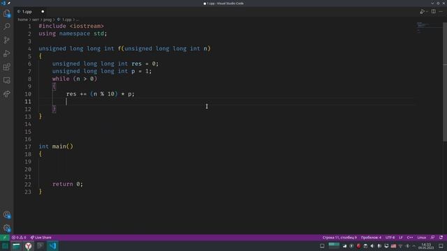
Task: Click the show desktop button in taskbar
Action: point(441,246)
